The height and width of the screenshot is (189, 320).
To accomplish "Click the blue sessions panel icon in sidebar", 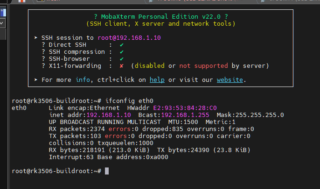I will [x=3, y=13].
